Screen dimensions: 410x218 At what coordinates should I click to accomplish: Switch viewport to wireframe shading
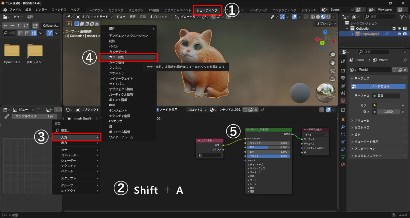coord(313,17)
